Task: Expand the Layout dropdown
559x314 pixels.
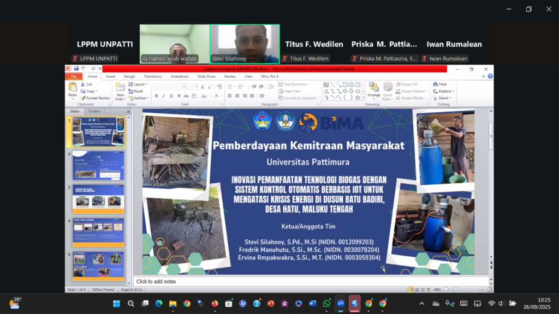Action: coord(139,84)
